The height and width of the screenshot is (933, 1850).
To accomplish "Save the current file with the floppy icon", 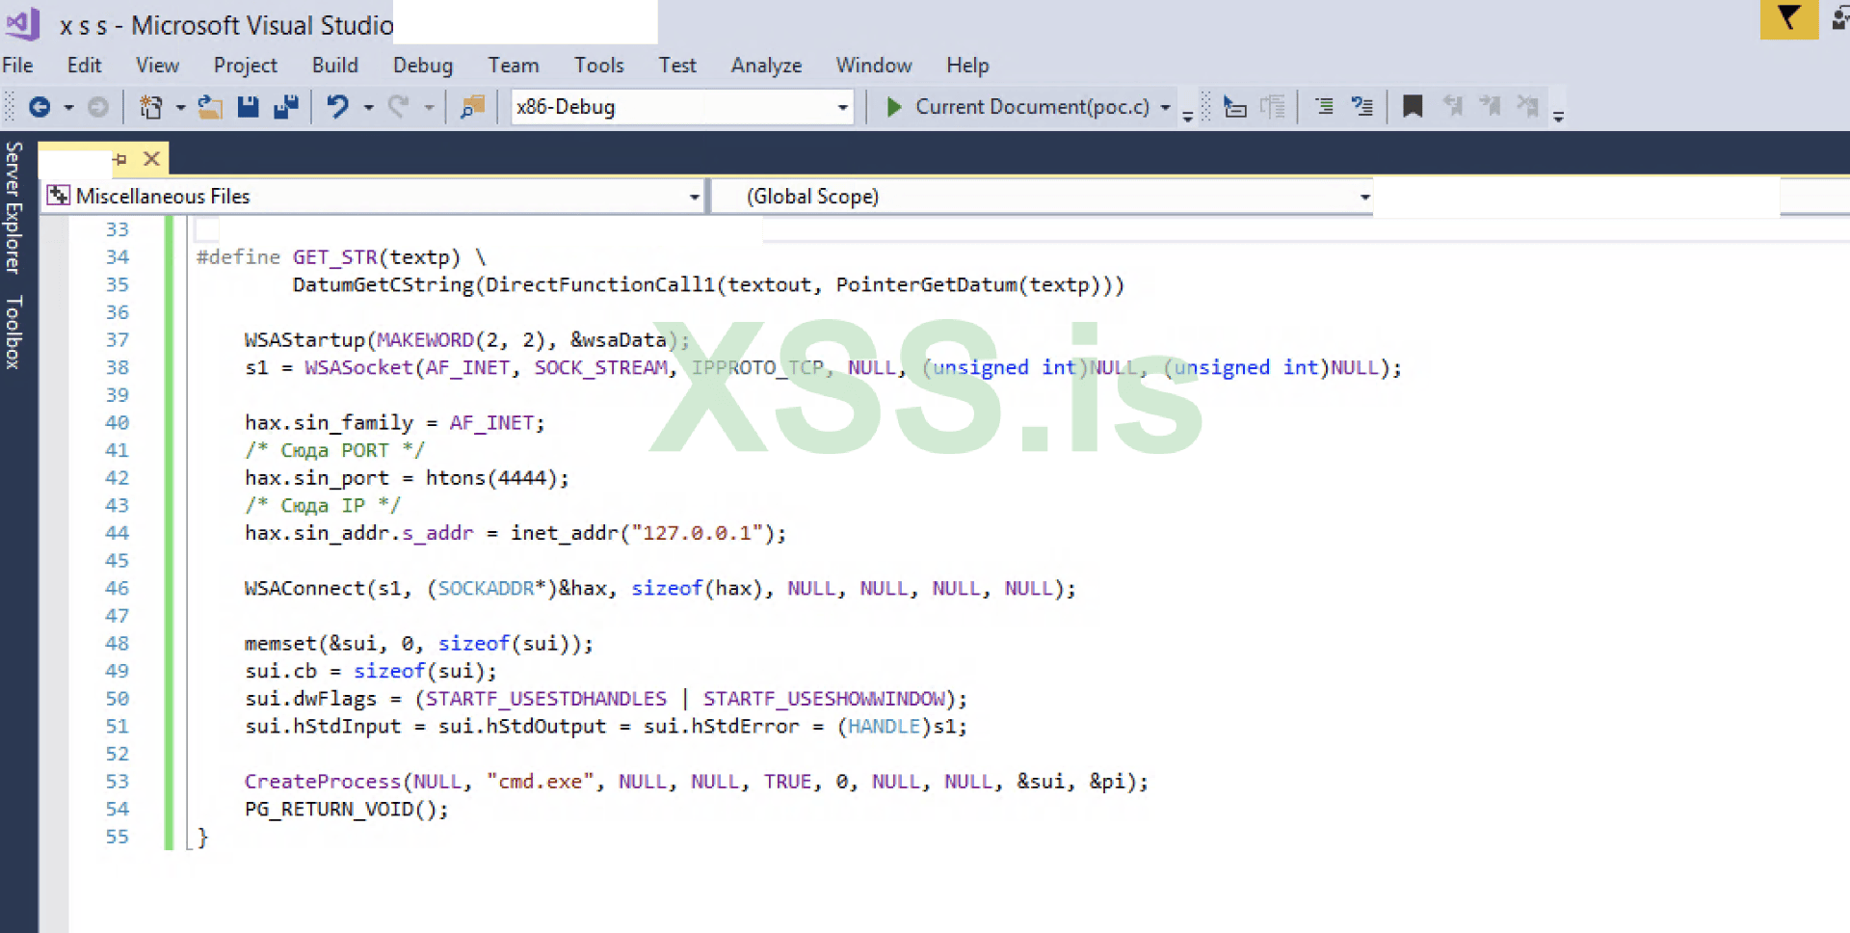I will 249,107.
